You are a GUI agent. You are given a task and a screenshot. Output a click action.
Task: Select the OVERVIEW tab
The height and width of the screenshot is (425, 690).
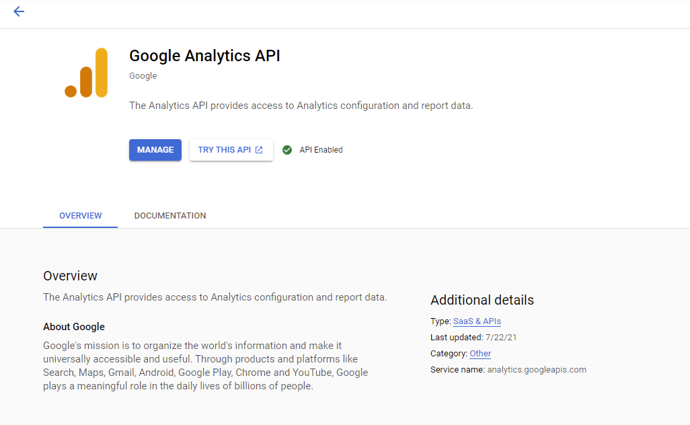(80, 215)
